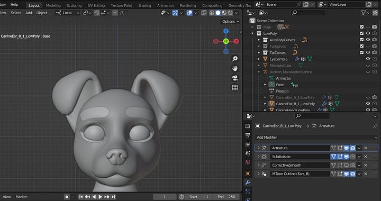Toggle proportional editing button
The image size is (381, 201).
tap(115, 13)
